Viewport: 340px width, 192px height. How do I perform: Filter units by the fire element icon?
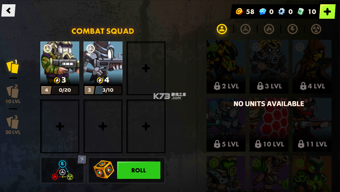pyautogui.click(x=269, y=29)
